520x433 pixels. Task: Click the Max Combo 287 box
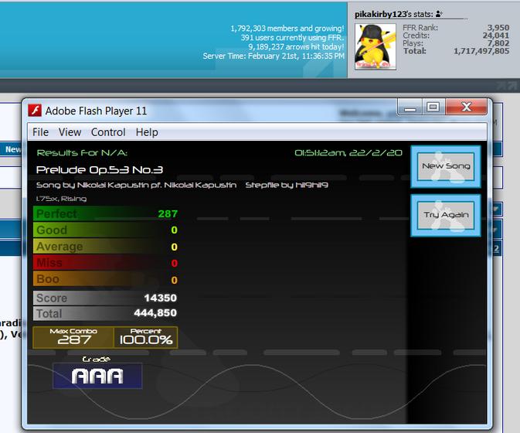[73, 337]
